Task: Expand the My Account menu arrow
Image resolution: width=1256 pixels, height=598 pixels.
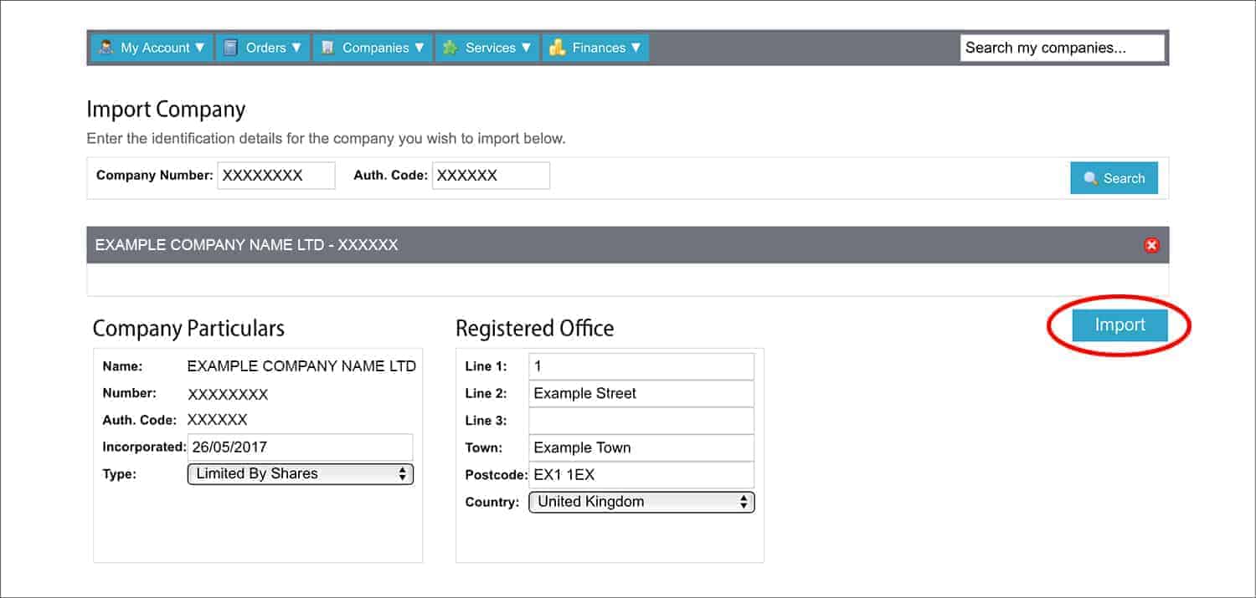Action: (x=199, y=48)
